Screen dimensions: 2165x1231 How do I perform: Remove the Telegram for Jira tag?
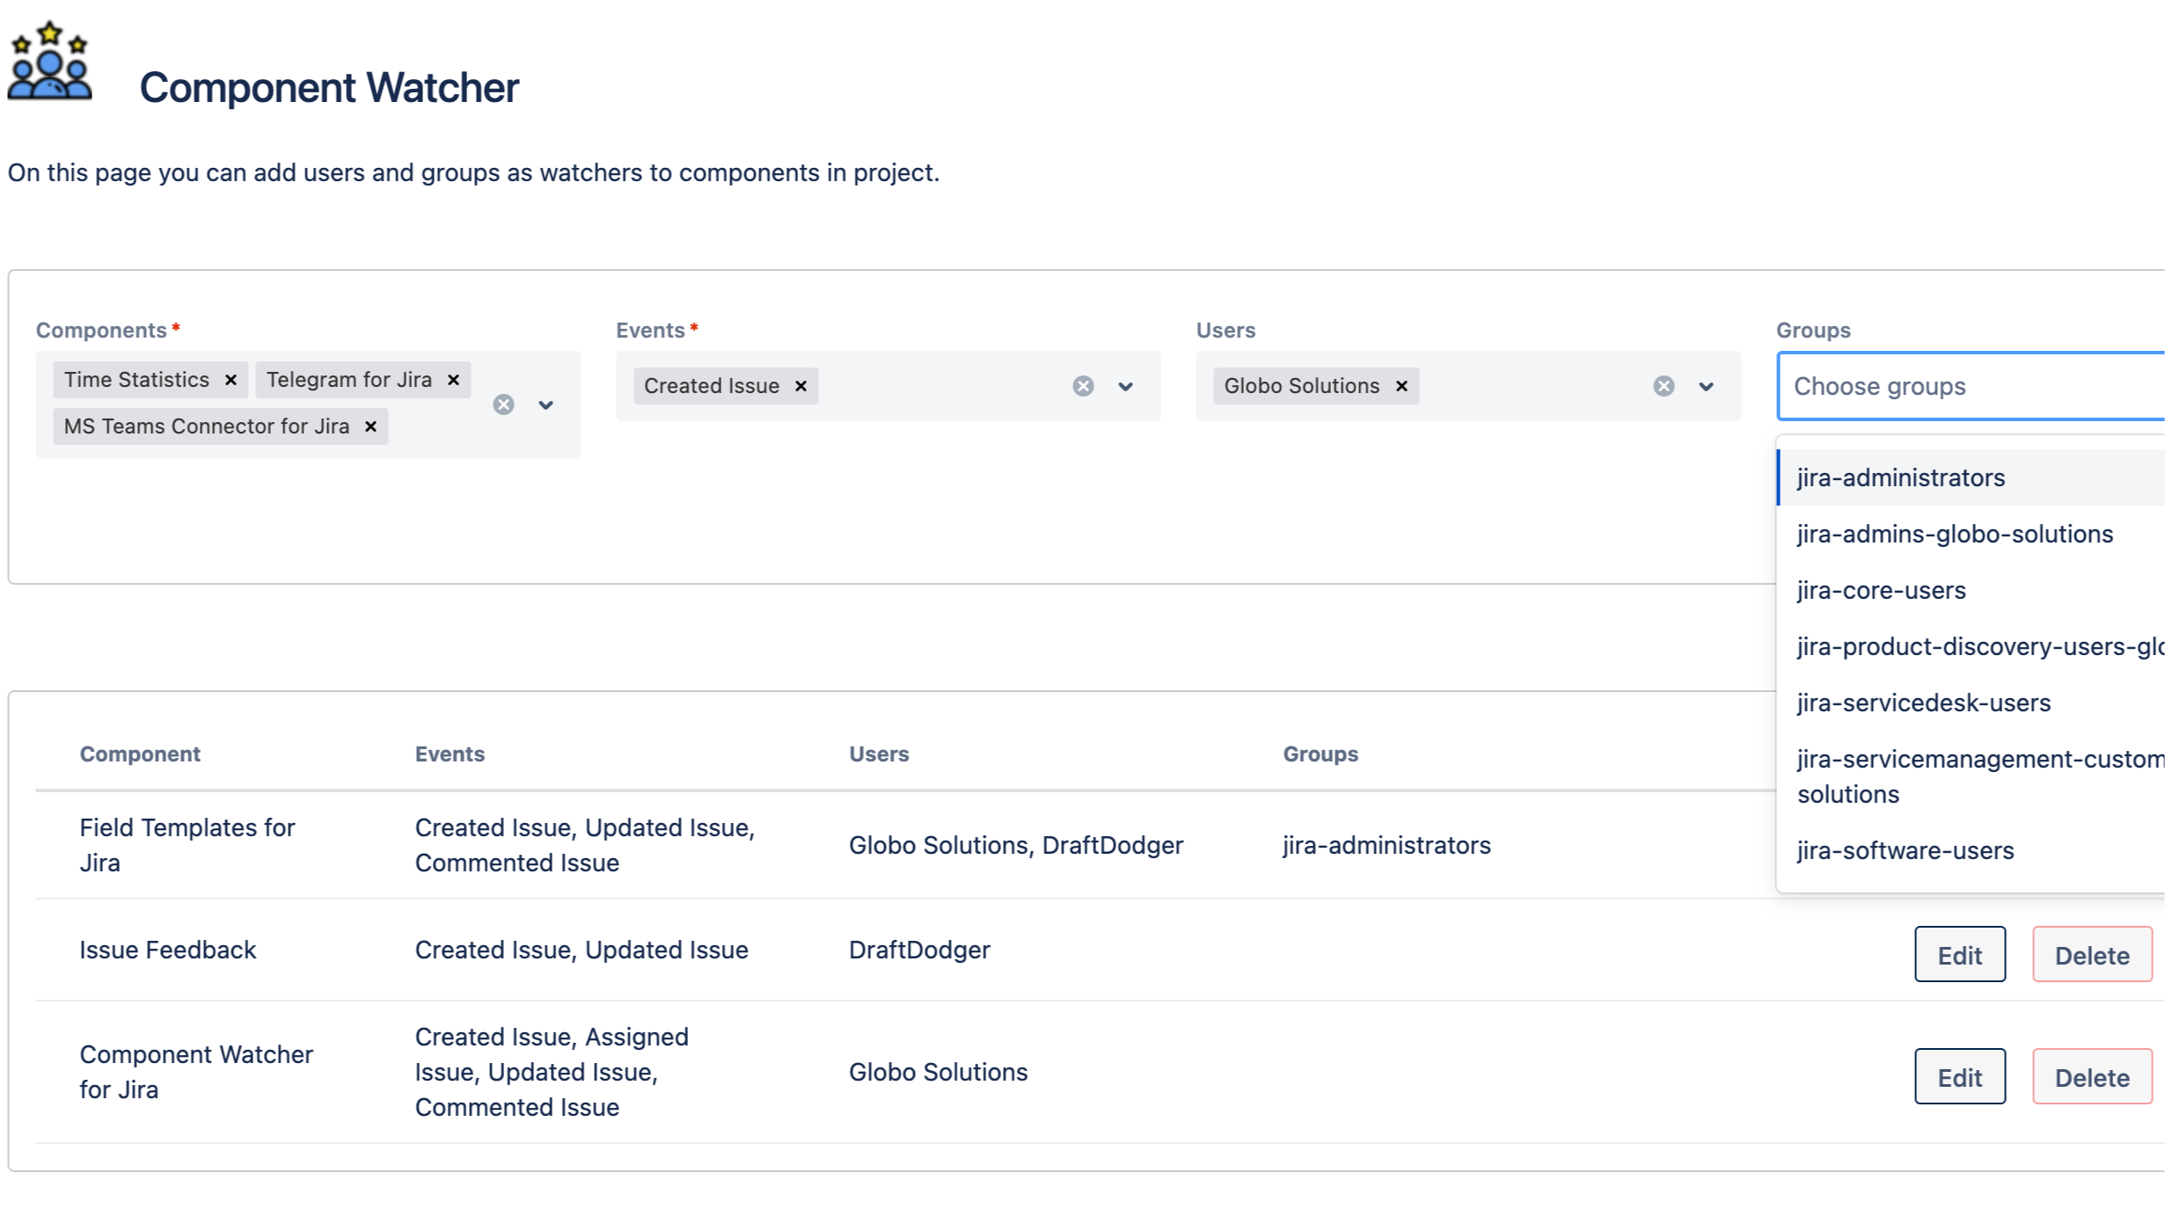point(454,380)
